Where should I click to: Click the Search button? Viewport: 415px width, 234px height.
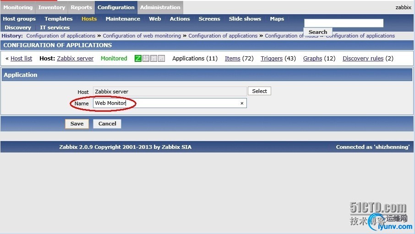(318, 32)
